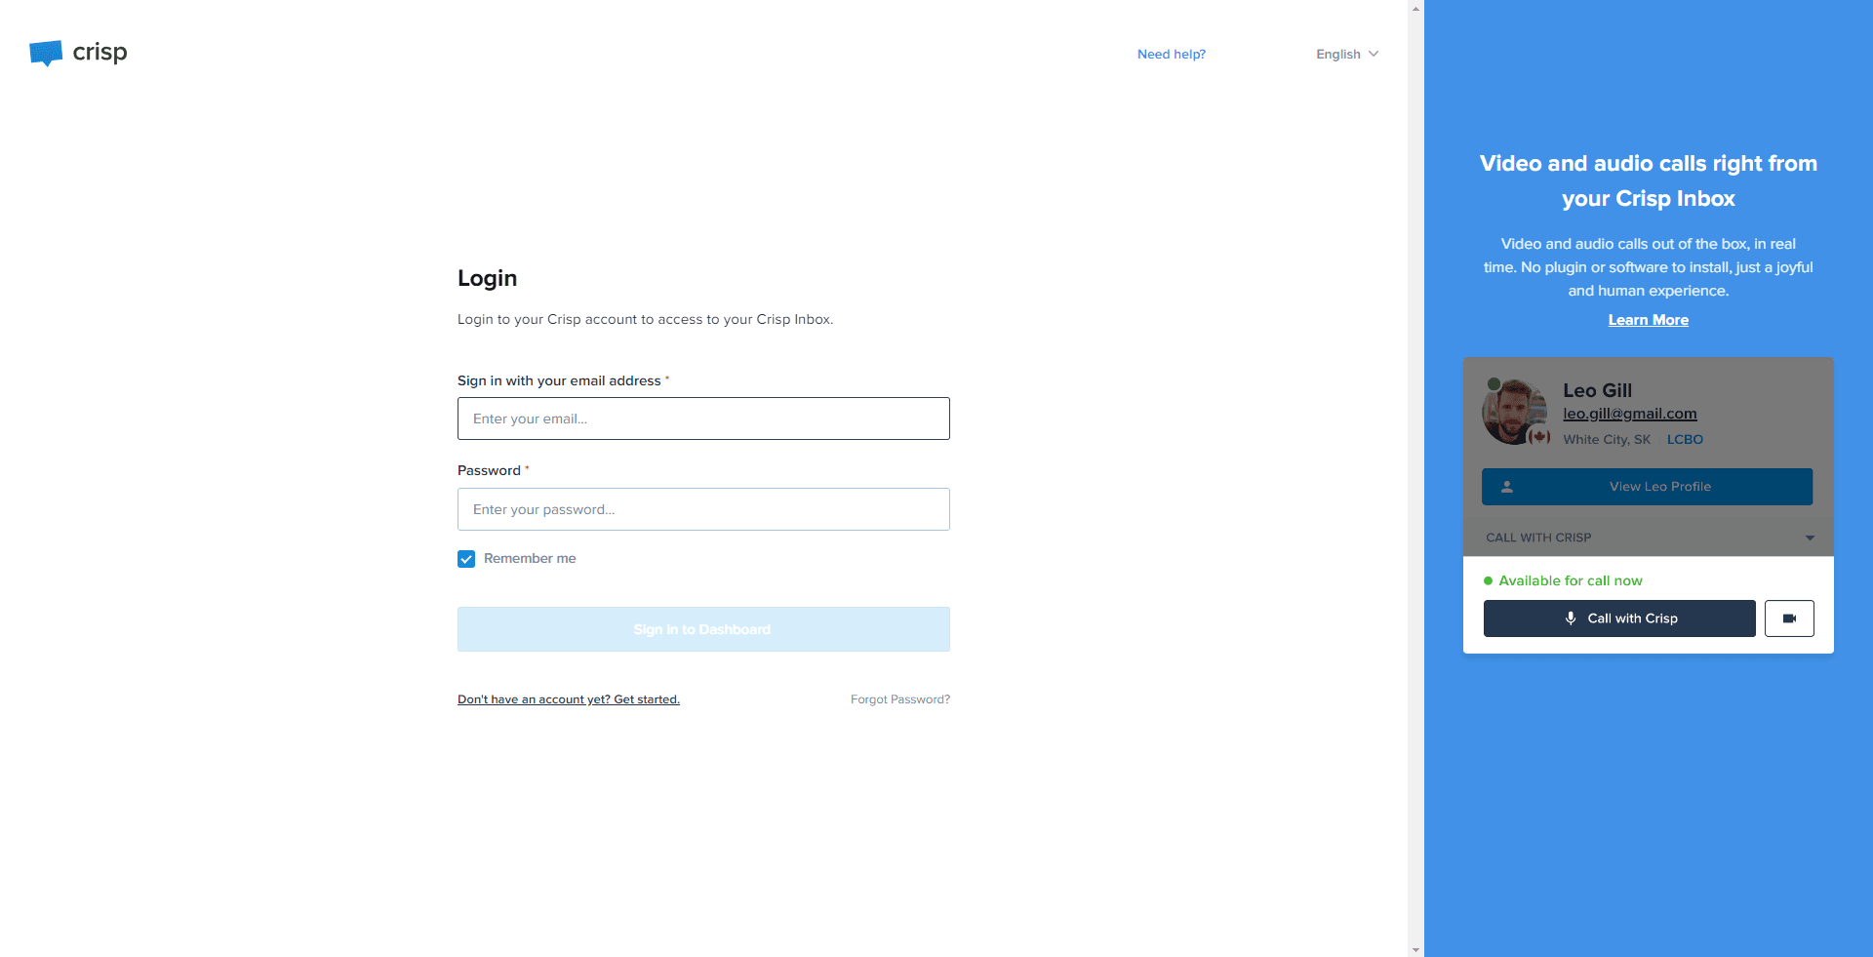The image size is (1873, 957).
Task: Open Don't have an account yet link
Action: point(569,699)
